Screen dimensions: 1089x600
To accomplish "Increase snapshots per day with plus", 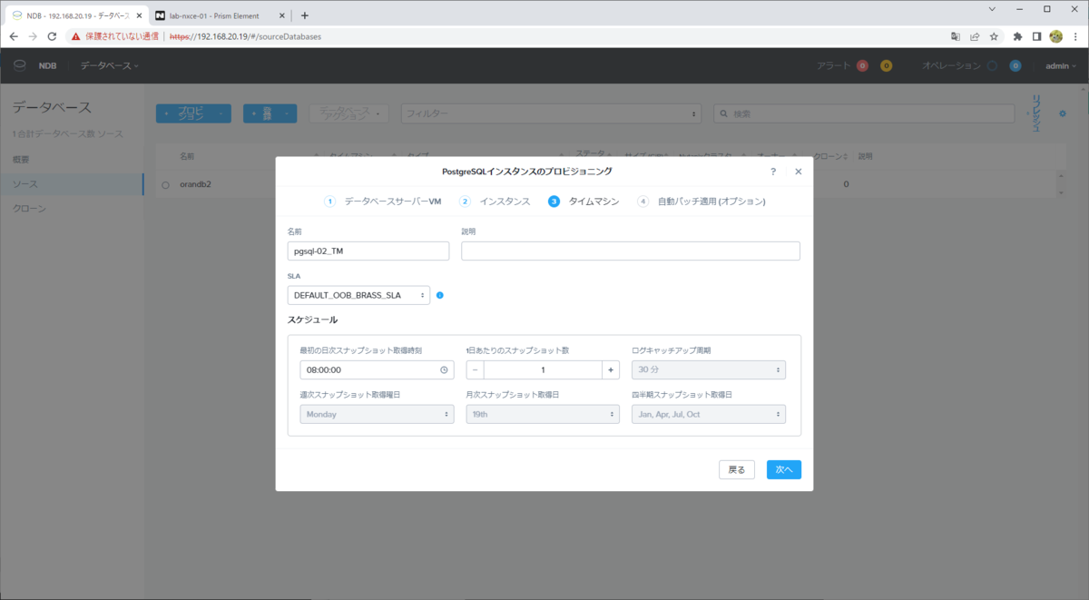I will [611, 369].
